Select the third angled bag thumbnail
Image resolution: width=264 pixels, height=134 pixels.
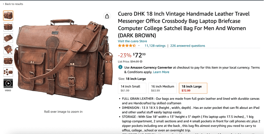pos(8,38)
